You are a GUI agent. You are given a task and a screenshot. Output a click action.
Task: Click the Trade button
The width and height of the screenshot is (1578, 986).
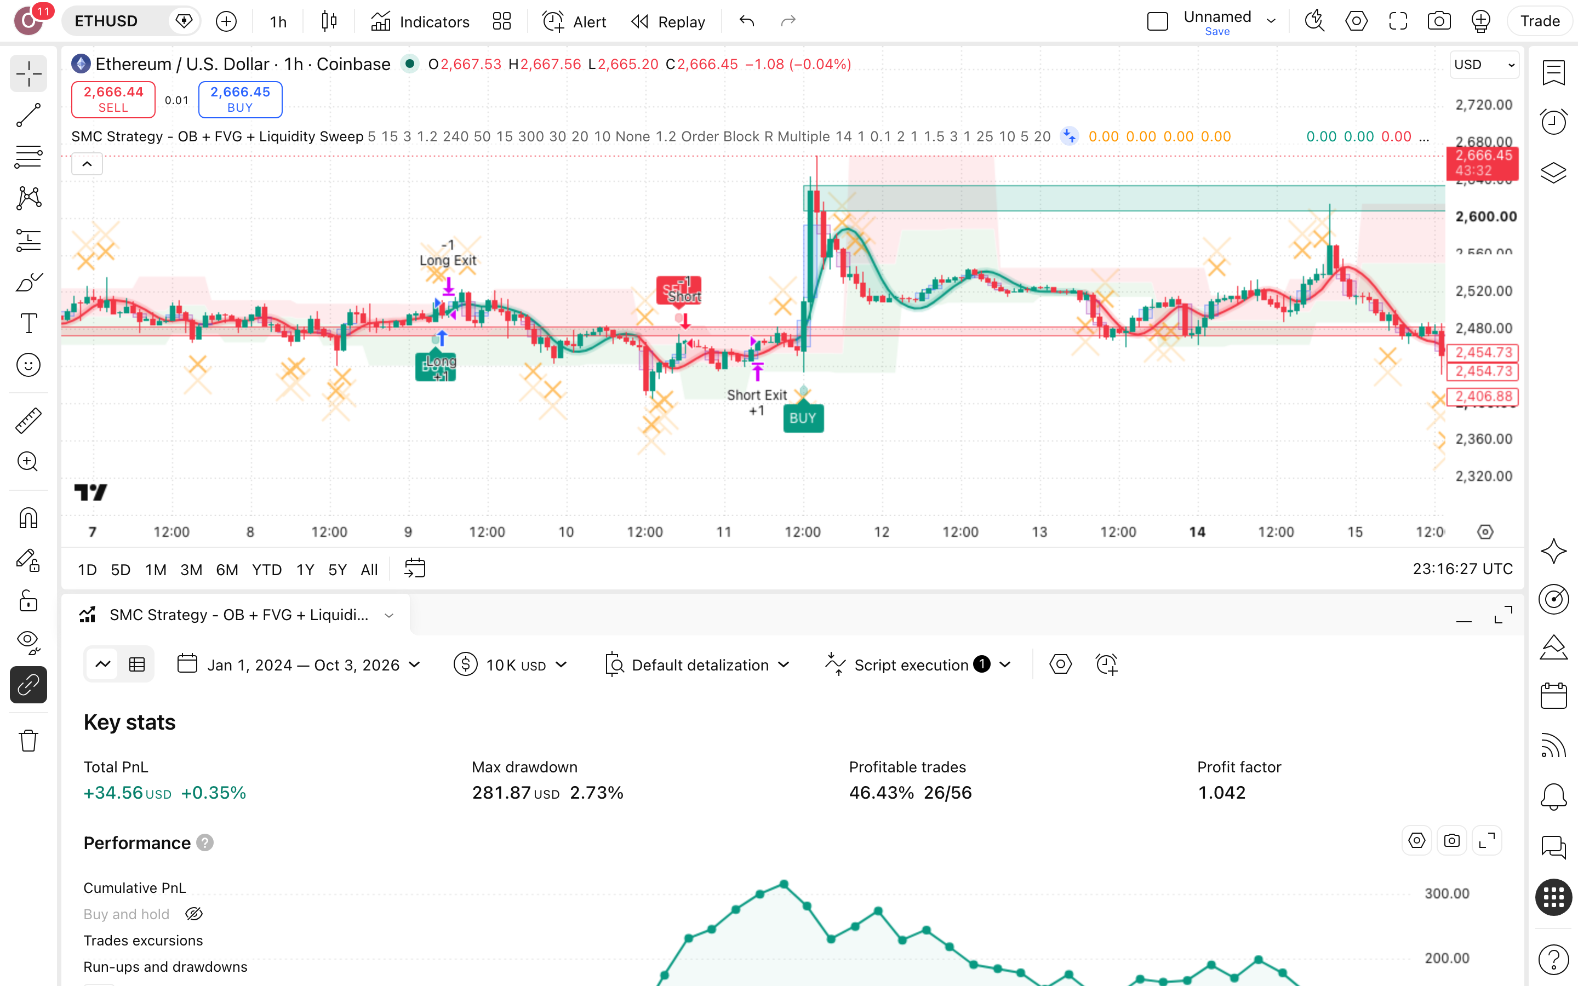click(1540, 21)
